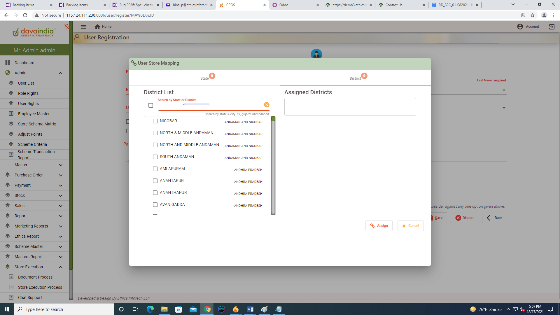560x315 pixels.
Task: Click the logout icon at top right
Action: tap(552, 27)
